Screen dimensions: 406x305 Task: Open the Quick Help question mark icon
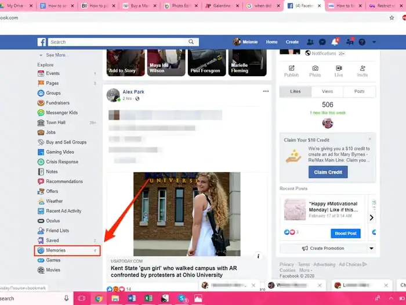[362, 42]
